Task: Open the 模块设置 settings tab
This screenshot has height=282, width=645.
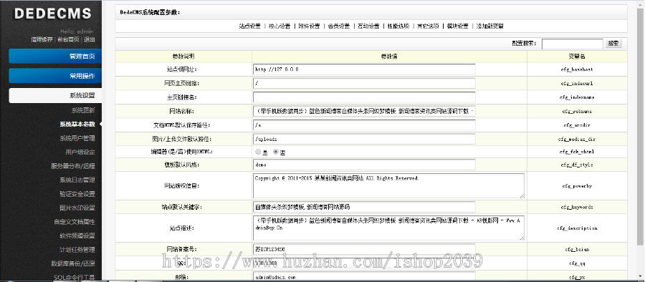Action: pyautogui.click(x=457, y=26)
